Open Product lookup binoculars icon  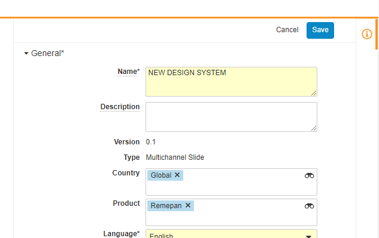(309, 206)
